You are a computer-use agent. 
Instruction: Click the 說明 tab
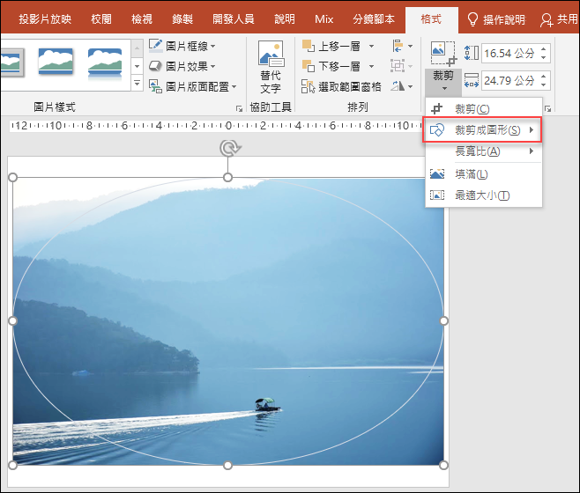click(x=285, y=19)
